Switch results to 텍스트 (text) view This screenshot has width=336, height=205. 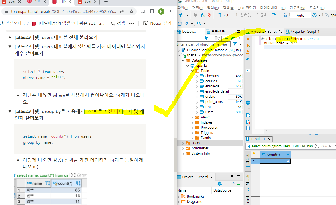[x=248, y=183]
